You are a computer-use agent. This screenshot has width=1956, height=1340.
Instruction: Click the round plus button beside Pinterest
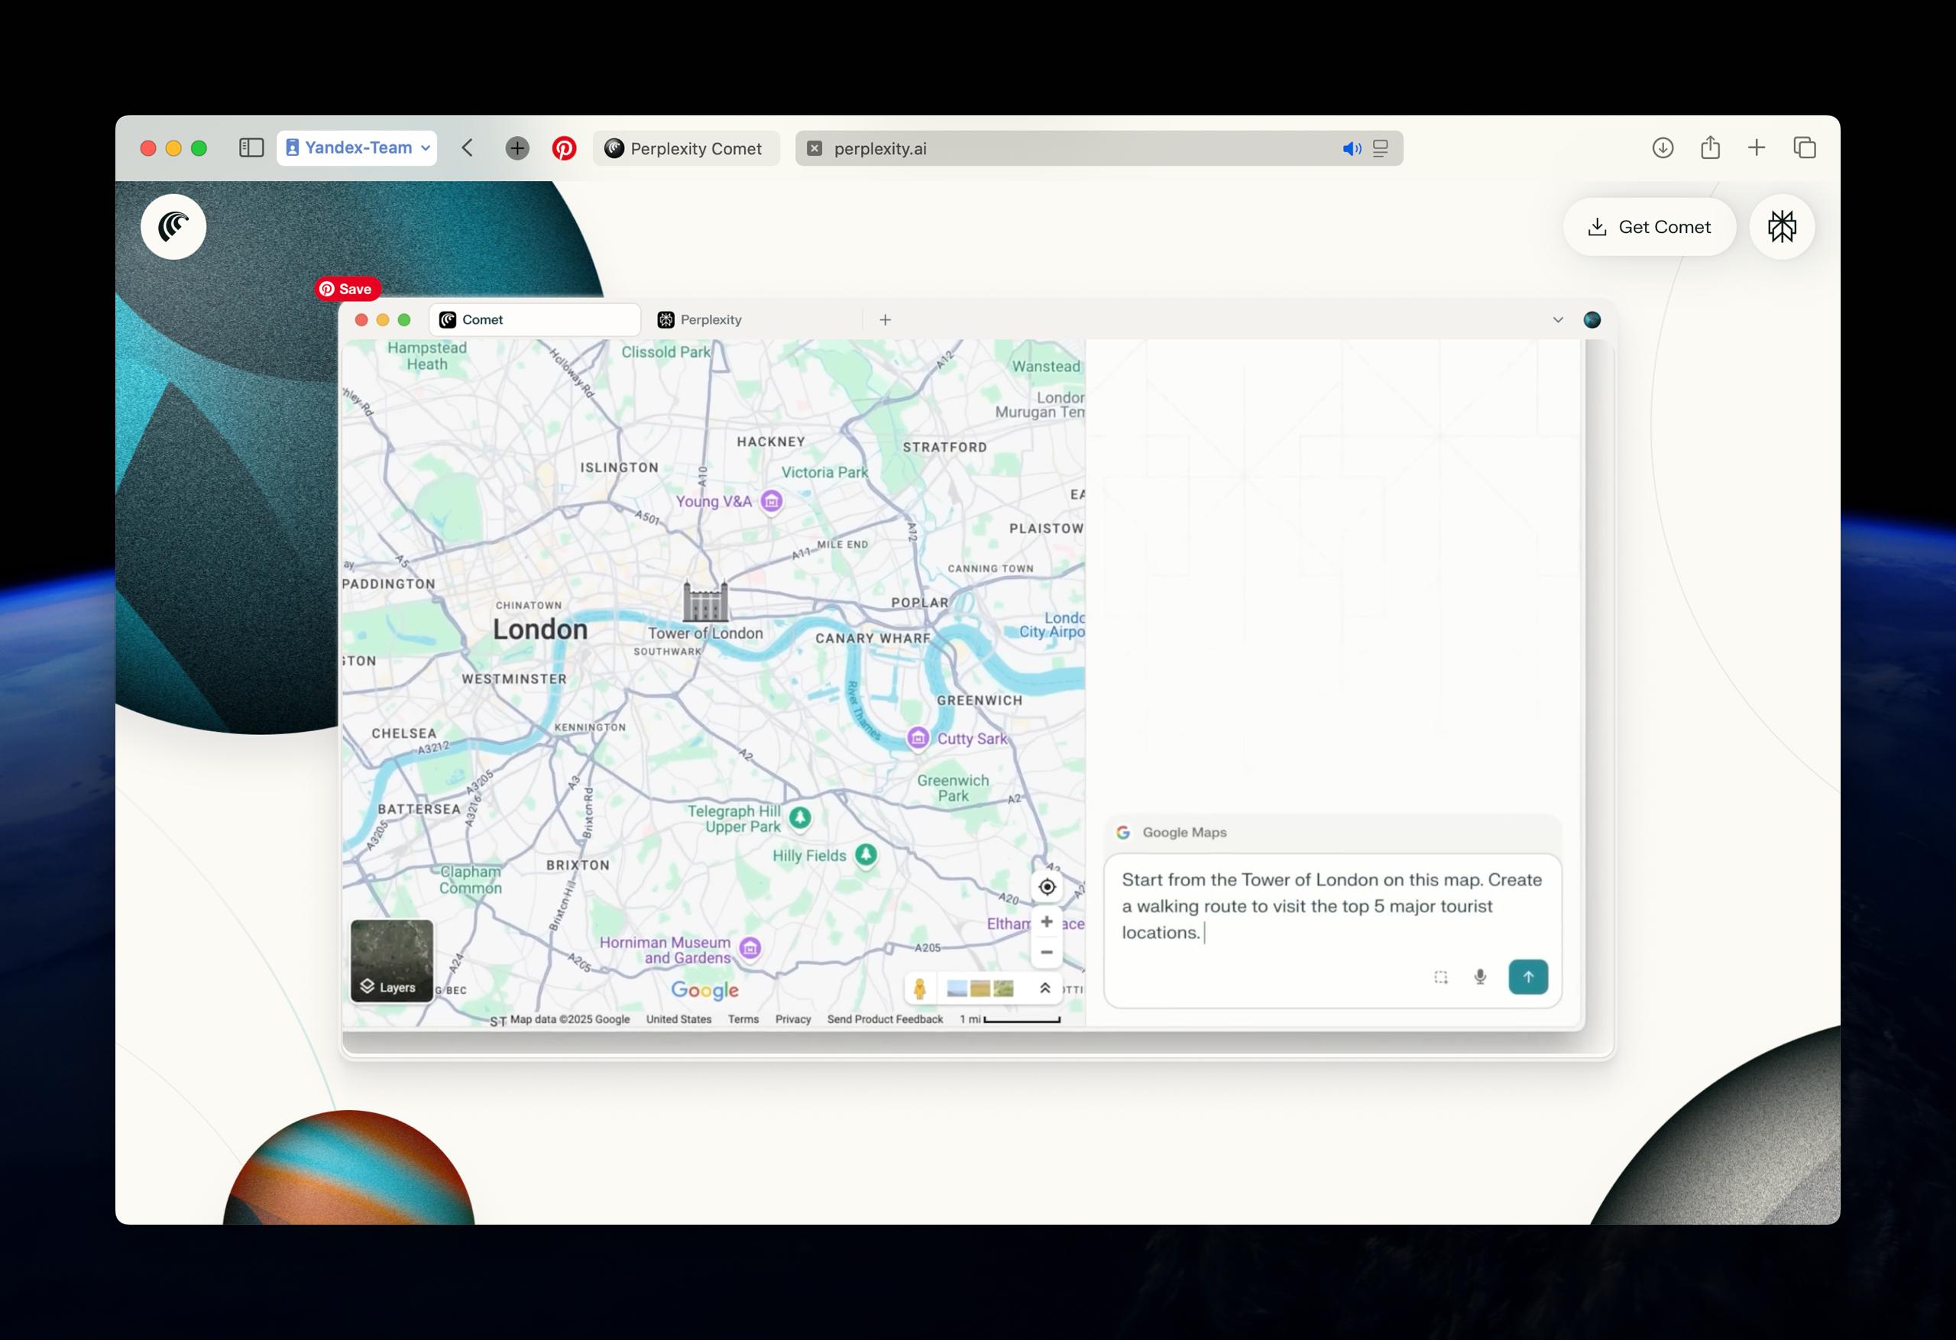coord(517,148)
